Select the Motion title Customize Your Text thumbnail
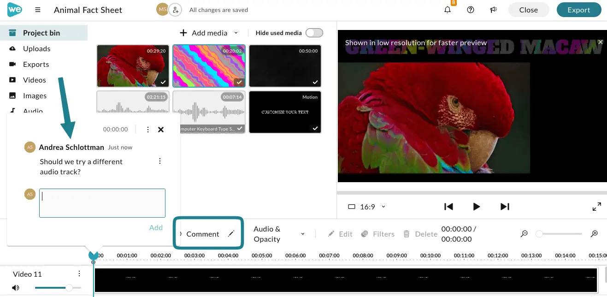Screen dimensions: 607x297 [285, 112]
